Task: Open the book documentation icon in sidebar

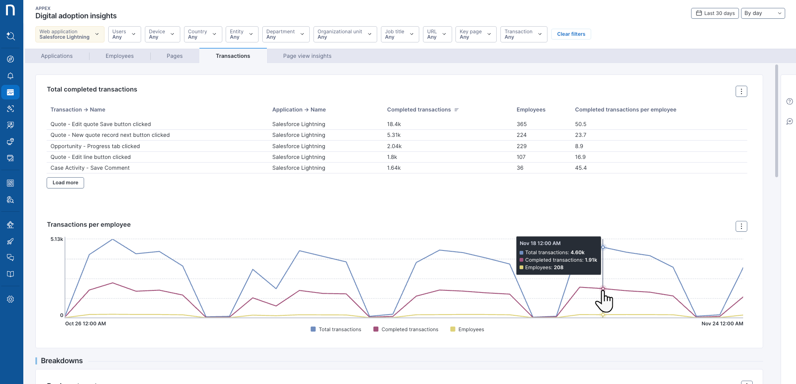Action: (x=11, y=274)
